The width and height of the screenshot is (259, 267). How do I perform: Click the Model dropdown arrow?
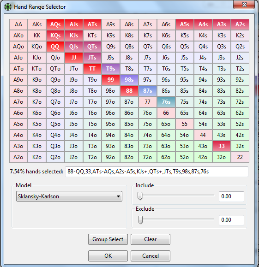pyautogui.click(x=118, y=196)
